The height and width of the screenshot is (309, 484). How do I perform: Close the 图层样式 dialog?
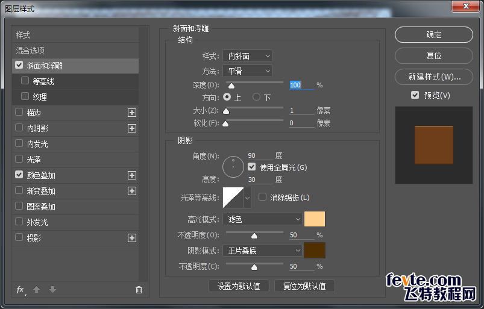pos(466,6)
